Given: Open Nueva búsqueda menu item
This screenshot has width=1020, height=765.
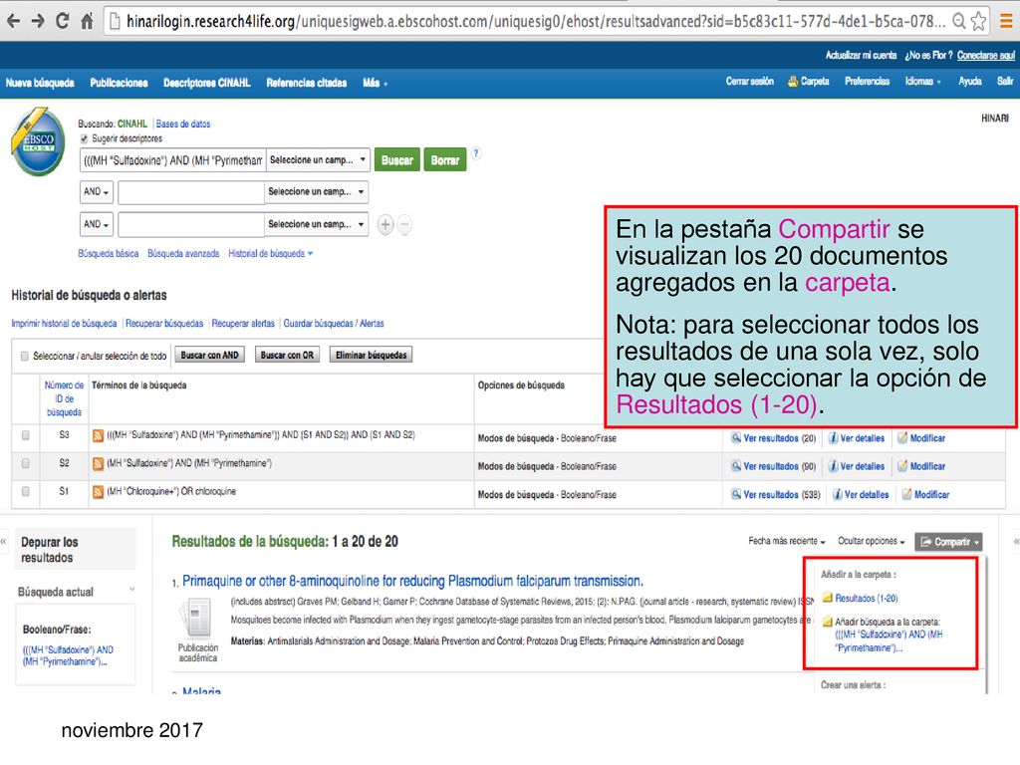Looking at the screenshot, I should coord(40,83).
